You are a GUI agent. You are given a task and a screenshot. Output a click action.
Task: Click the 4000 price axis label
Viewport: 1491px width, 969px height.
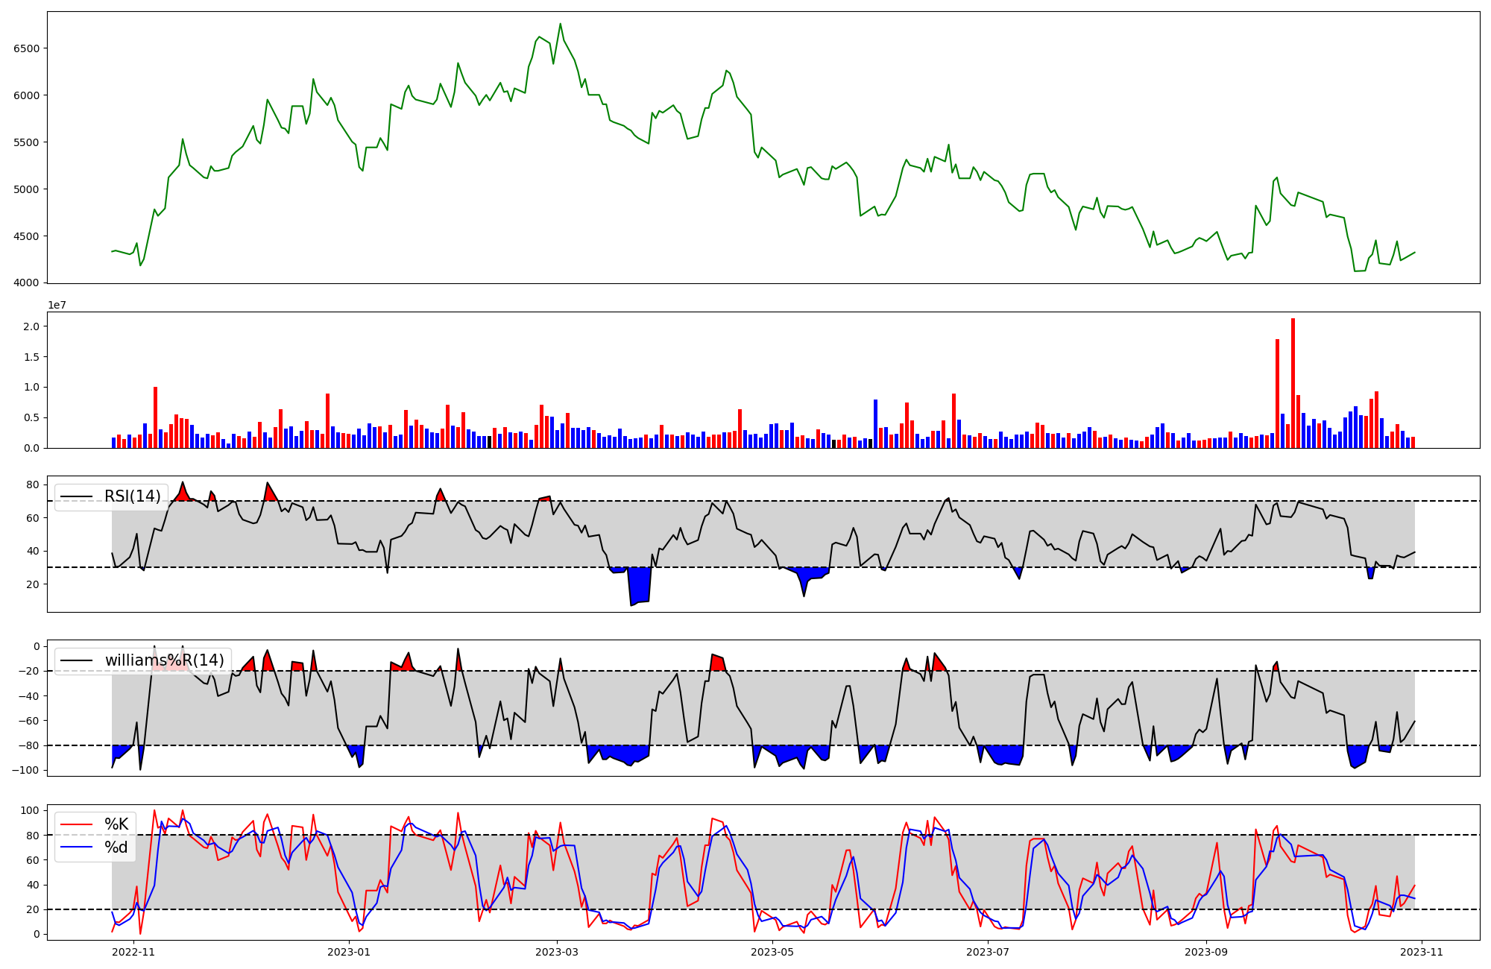click(27, 283)
